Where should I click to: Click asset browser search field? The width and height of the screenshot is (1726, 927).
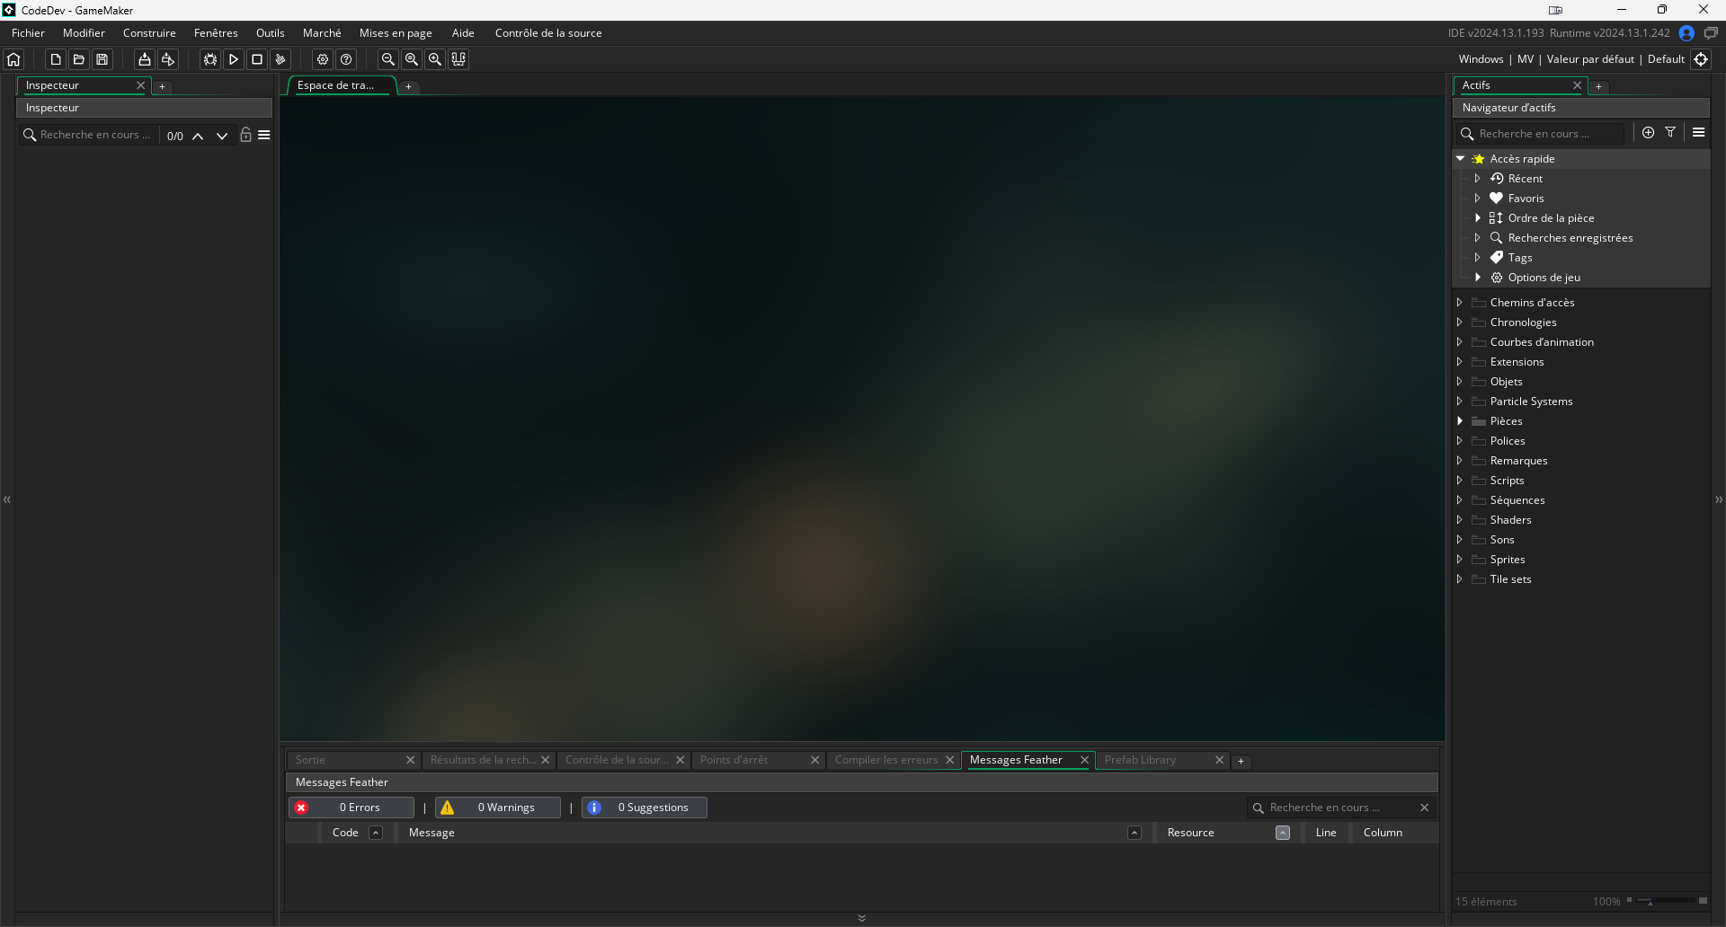[1542, 134]
